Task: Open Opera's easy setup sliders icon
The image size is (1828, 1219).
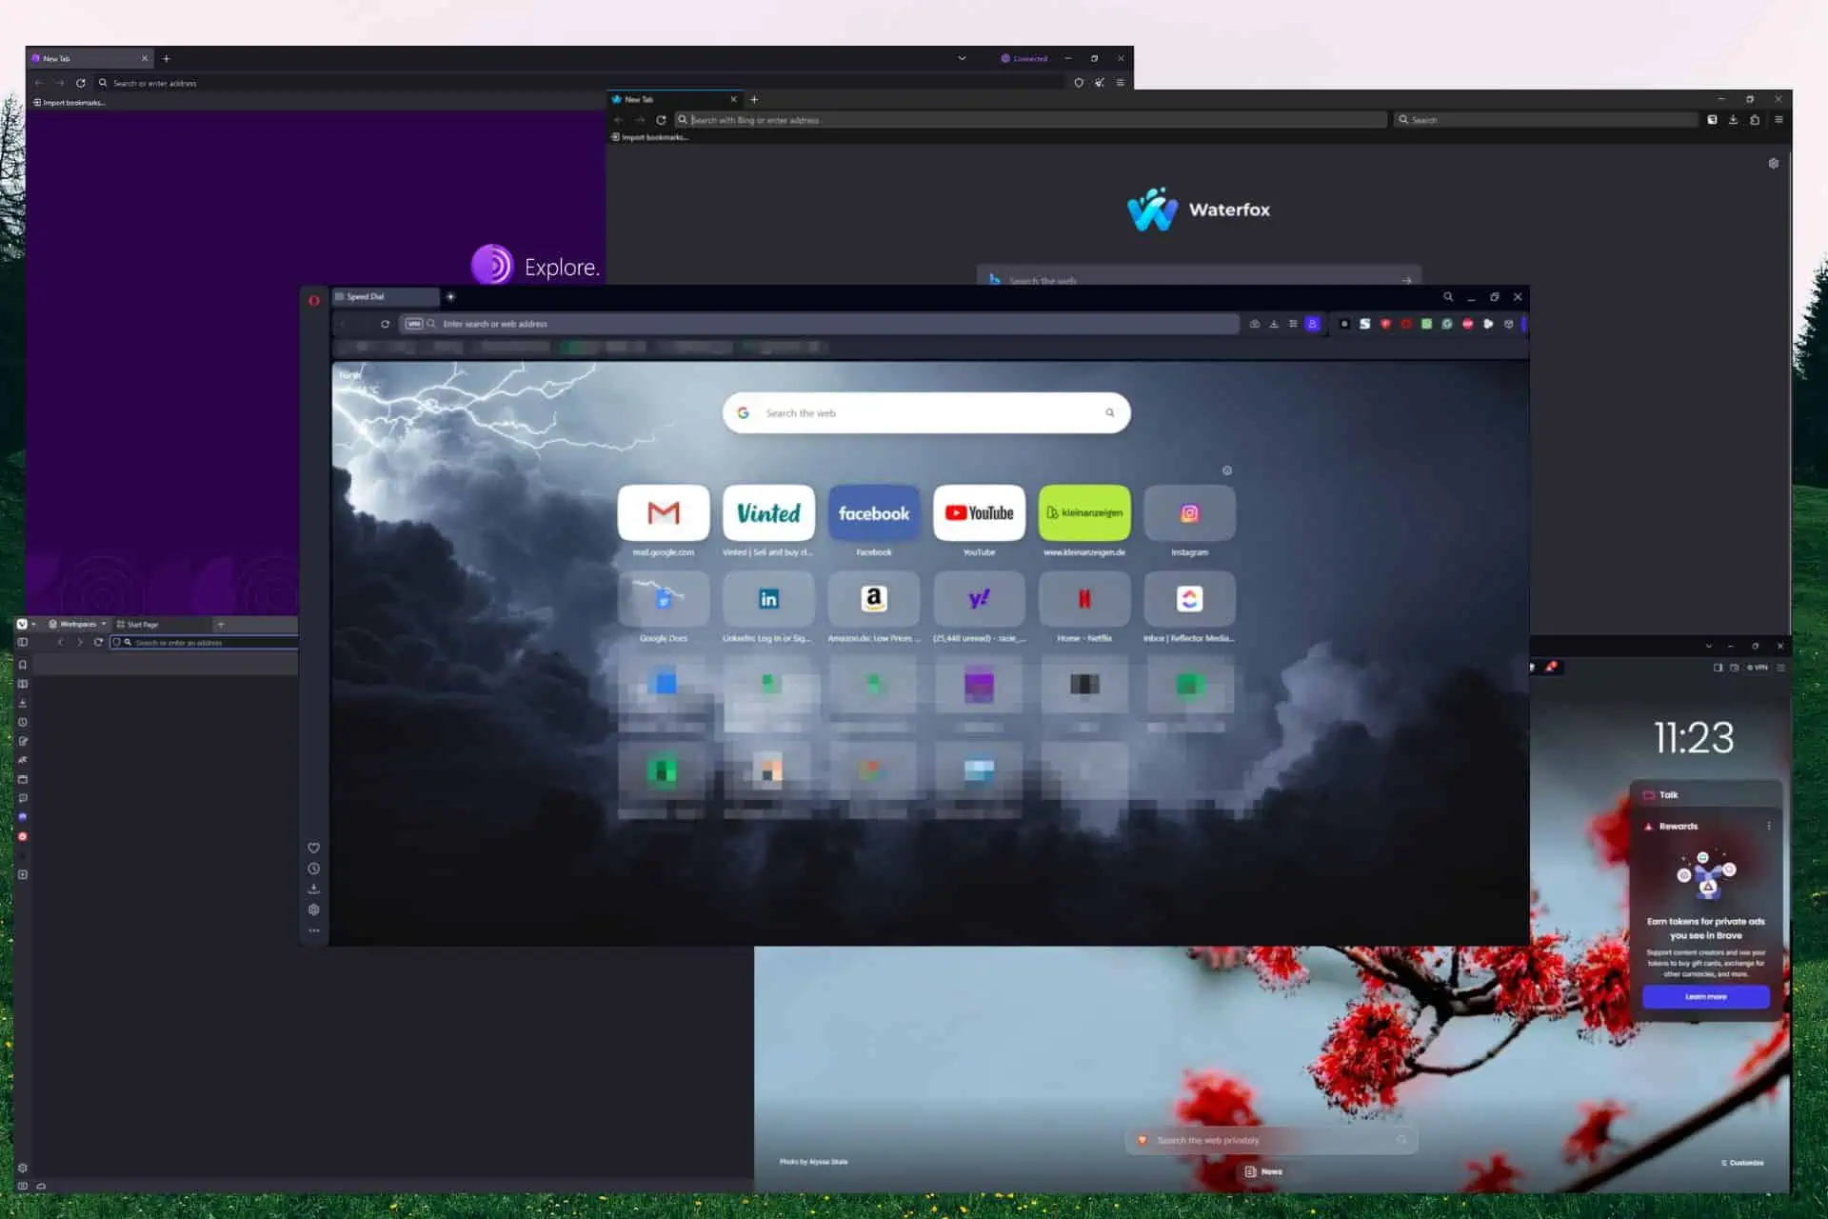Action: pos(1293,324)
